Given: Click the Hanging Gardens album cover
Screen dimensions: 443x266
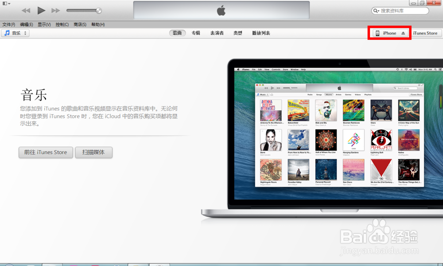Looking at the screenshot, I should pos(354,140).
